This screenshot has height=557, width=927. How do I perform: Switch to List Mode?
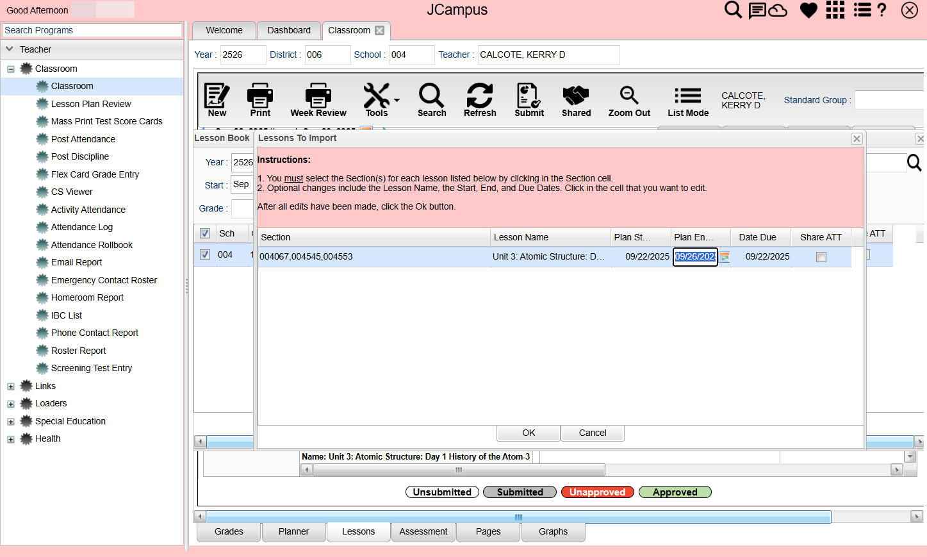click(688, 100)
